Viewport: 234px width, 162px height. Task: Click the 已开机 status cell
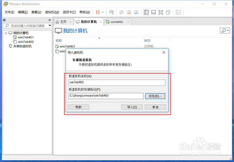click(149, 46)
